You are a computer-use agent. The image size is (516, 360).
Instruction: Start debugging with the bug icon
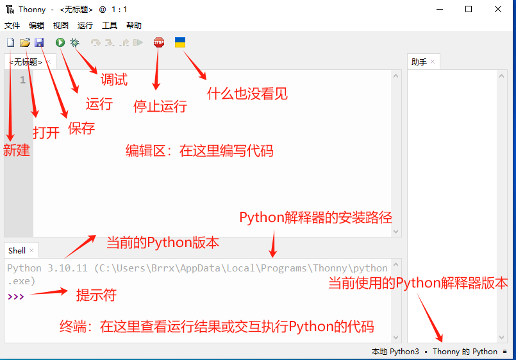[x=75, y=42]
